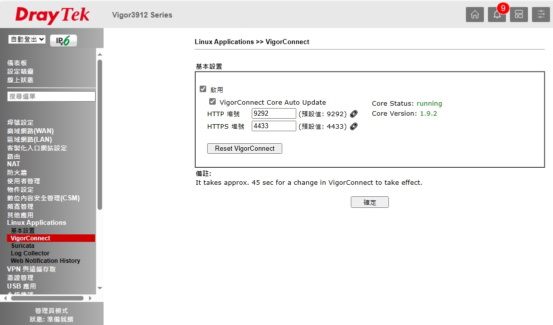Click the 搜尋選單 menu search box

tap(51, 96)
